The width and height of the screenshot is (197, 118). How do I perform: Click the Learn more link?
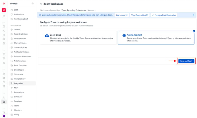pos(122,15)
